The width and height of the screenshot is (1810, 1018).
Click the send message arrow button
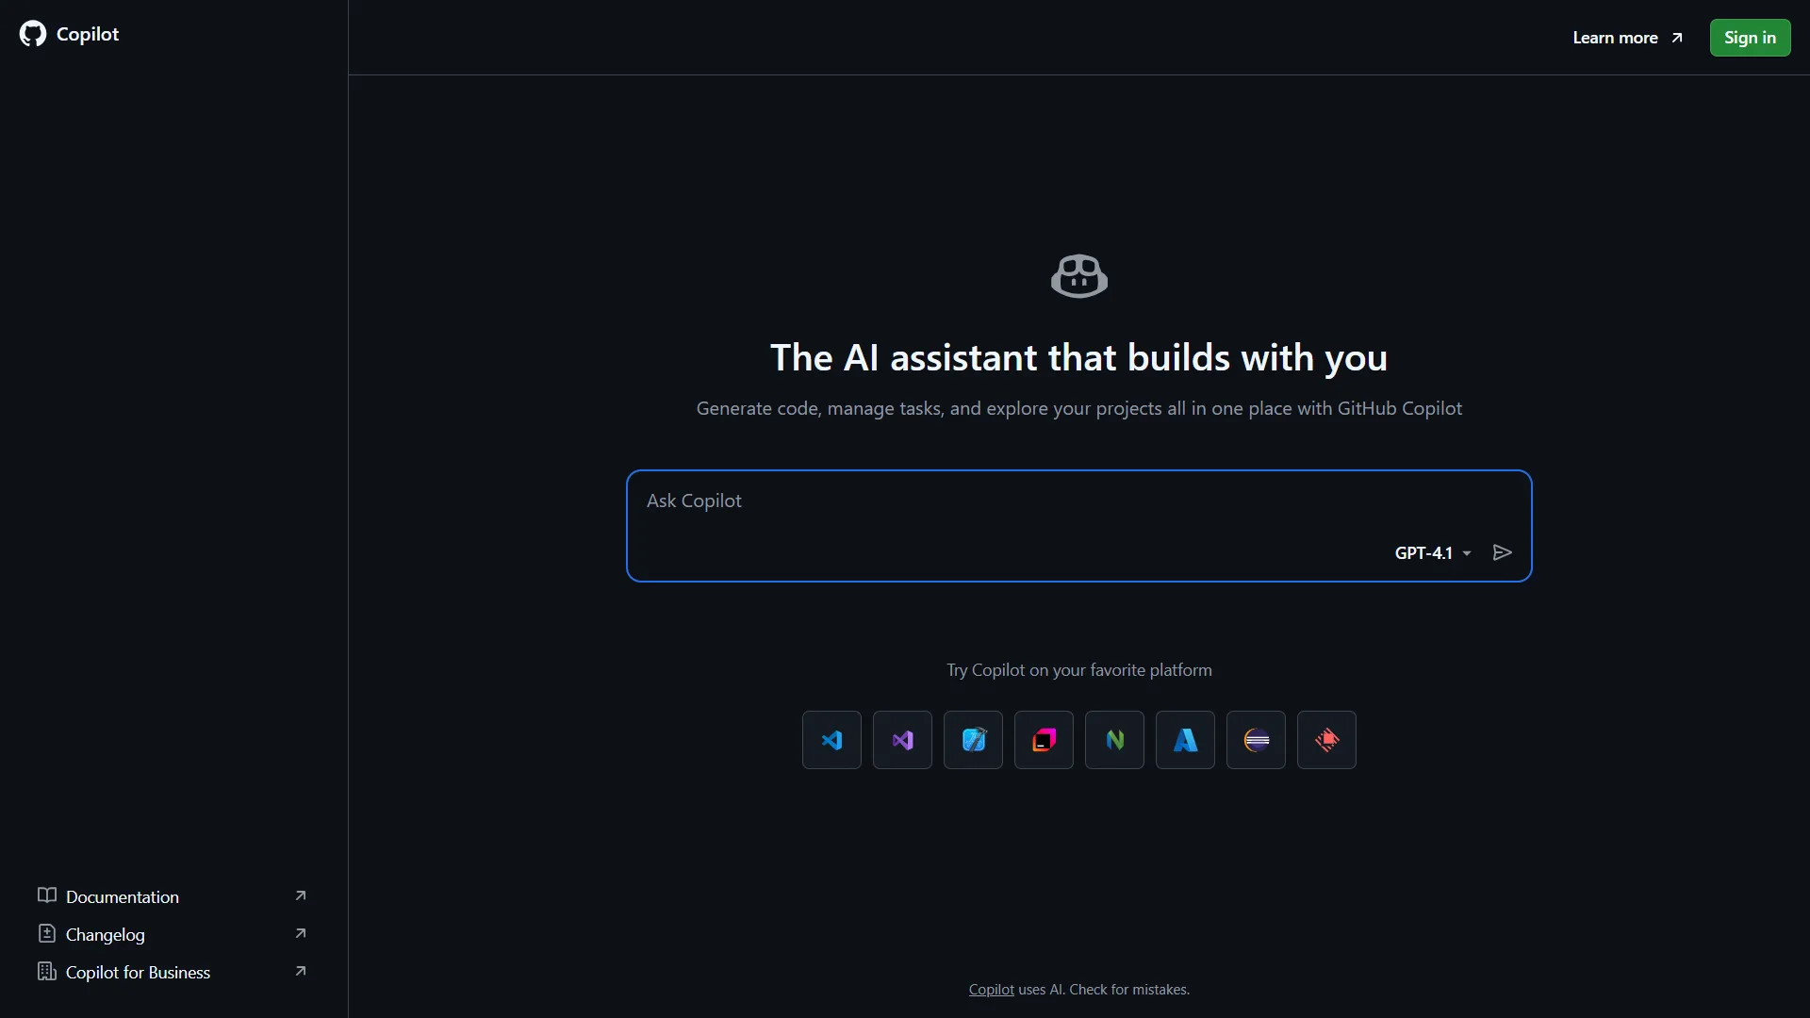(1502, 552)
